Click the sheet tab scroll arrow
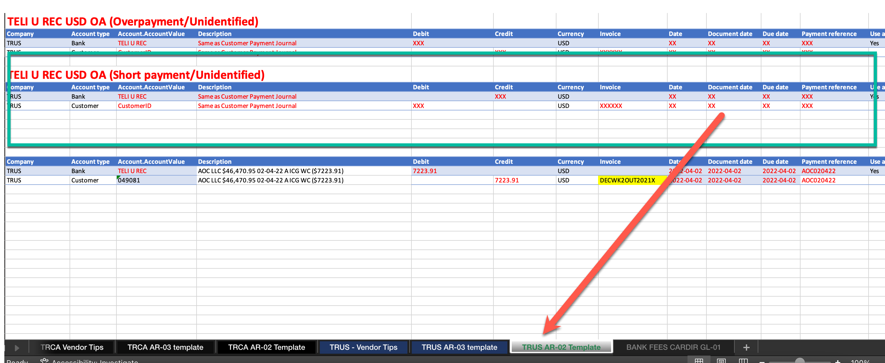885x363 pixels. 17,347
